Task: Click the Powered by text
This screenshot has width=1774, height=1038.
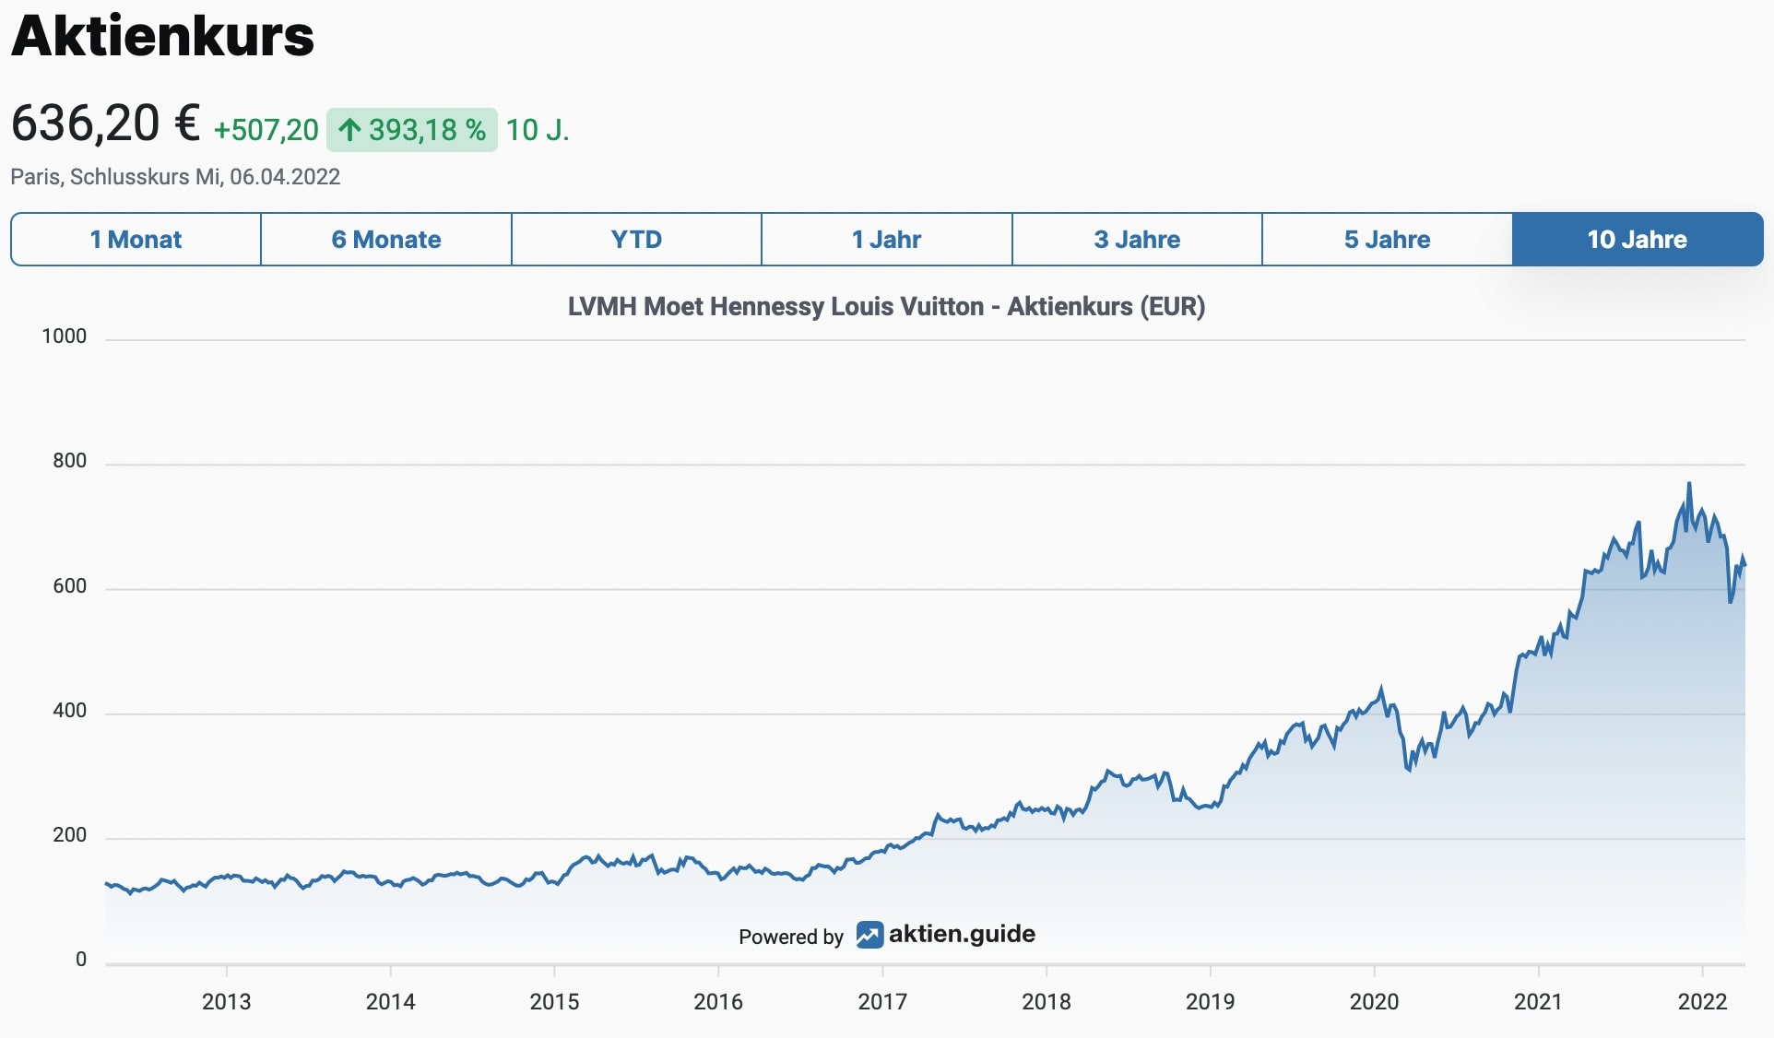Action: (791, 937)
